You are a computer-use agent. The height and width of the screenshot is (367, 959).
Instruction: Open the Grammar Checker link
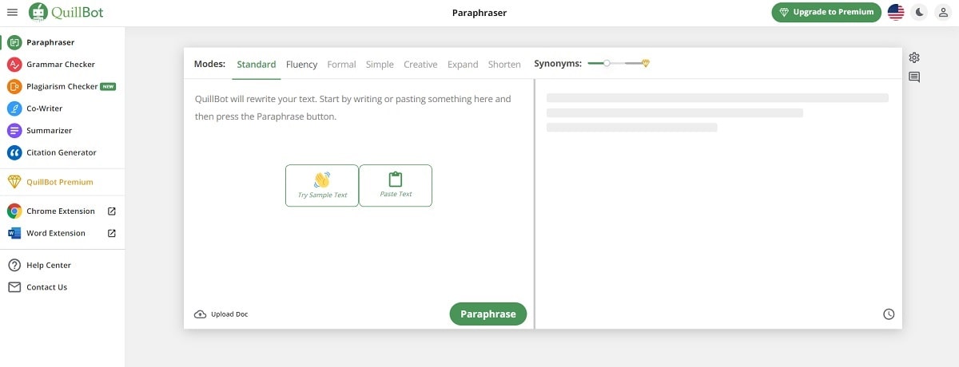point(61,65)
